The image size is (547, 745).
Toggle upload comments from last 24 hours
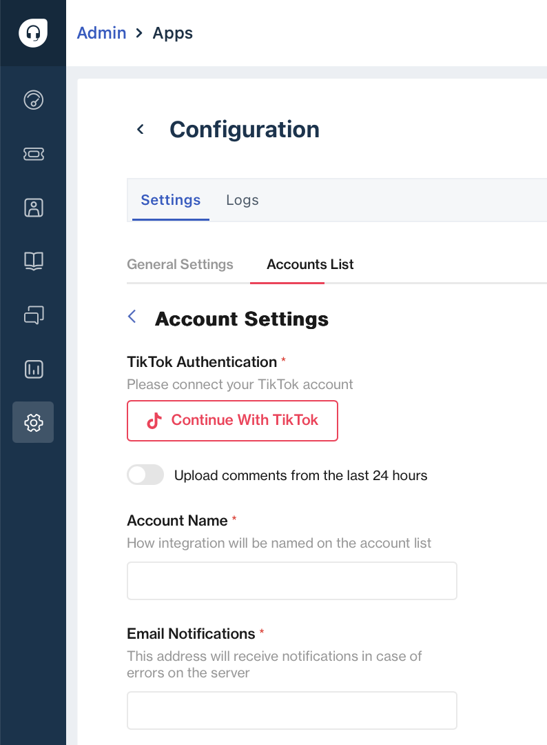[x=145, y=475]
